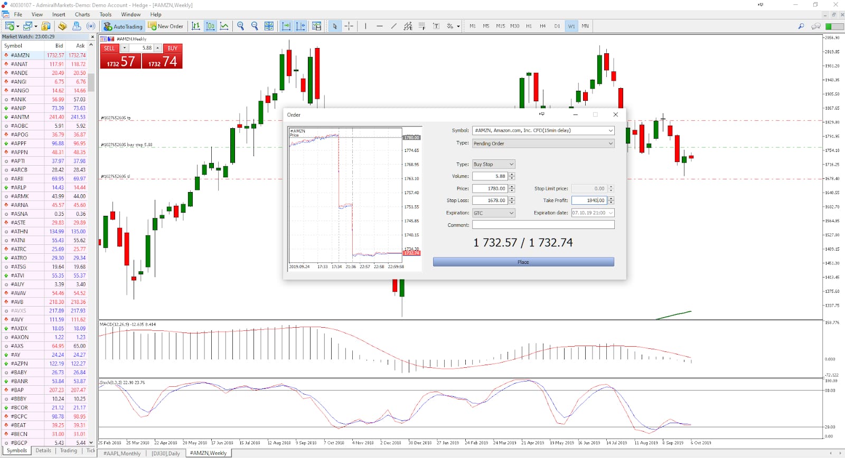Screen dimensions: 845x458
Task: Select the text label tool
Action: click(x=436, y=26)
